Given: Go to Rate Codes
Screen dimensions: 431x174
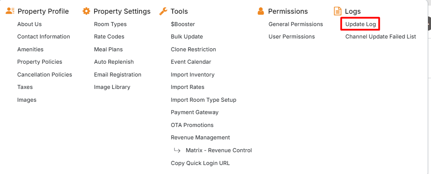Looking at the screenshot, I should point(109,37).
